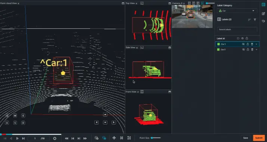Click the bracket icon beside Side View tab
The height and width of the screenshot is (142, 267).
pos(142,47)
